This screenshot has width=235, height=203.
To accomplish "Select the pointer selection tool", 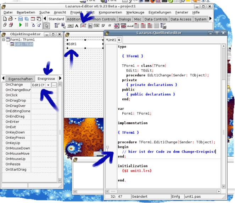I will coord(47,26).
